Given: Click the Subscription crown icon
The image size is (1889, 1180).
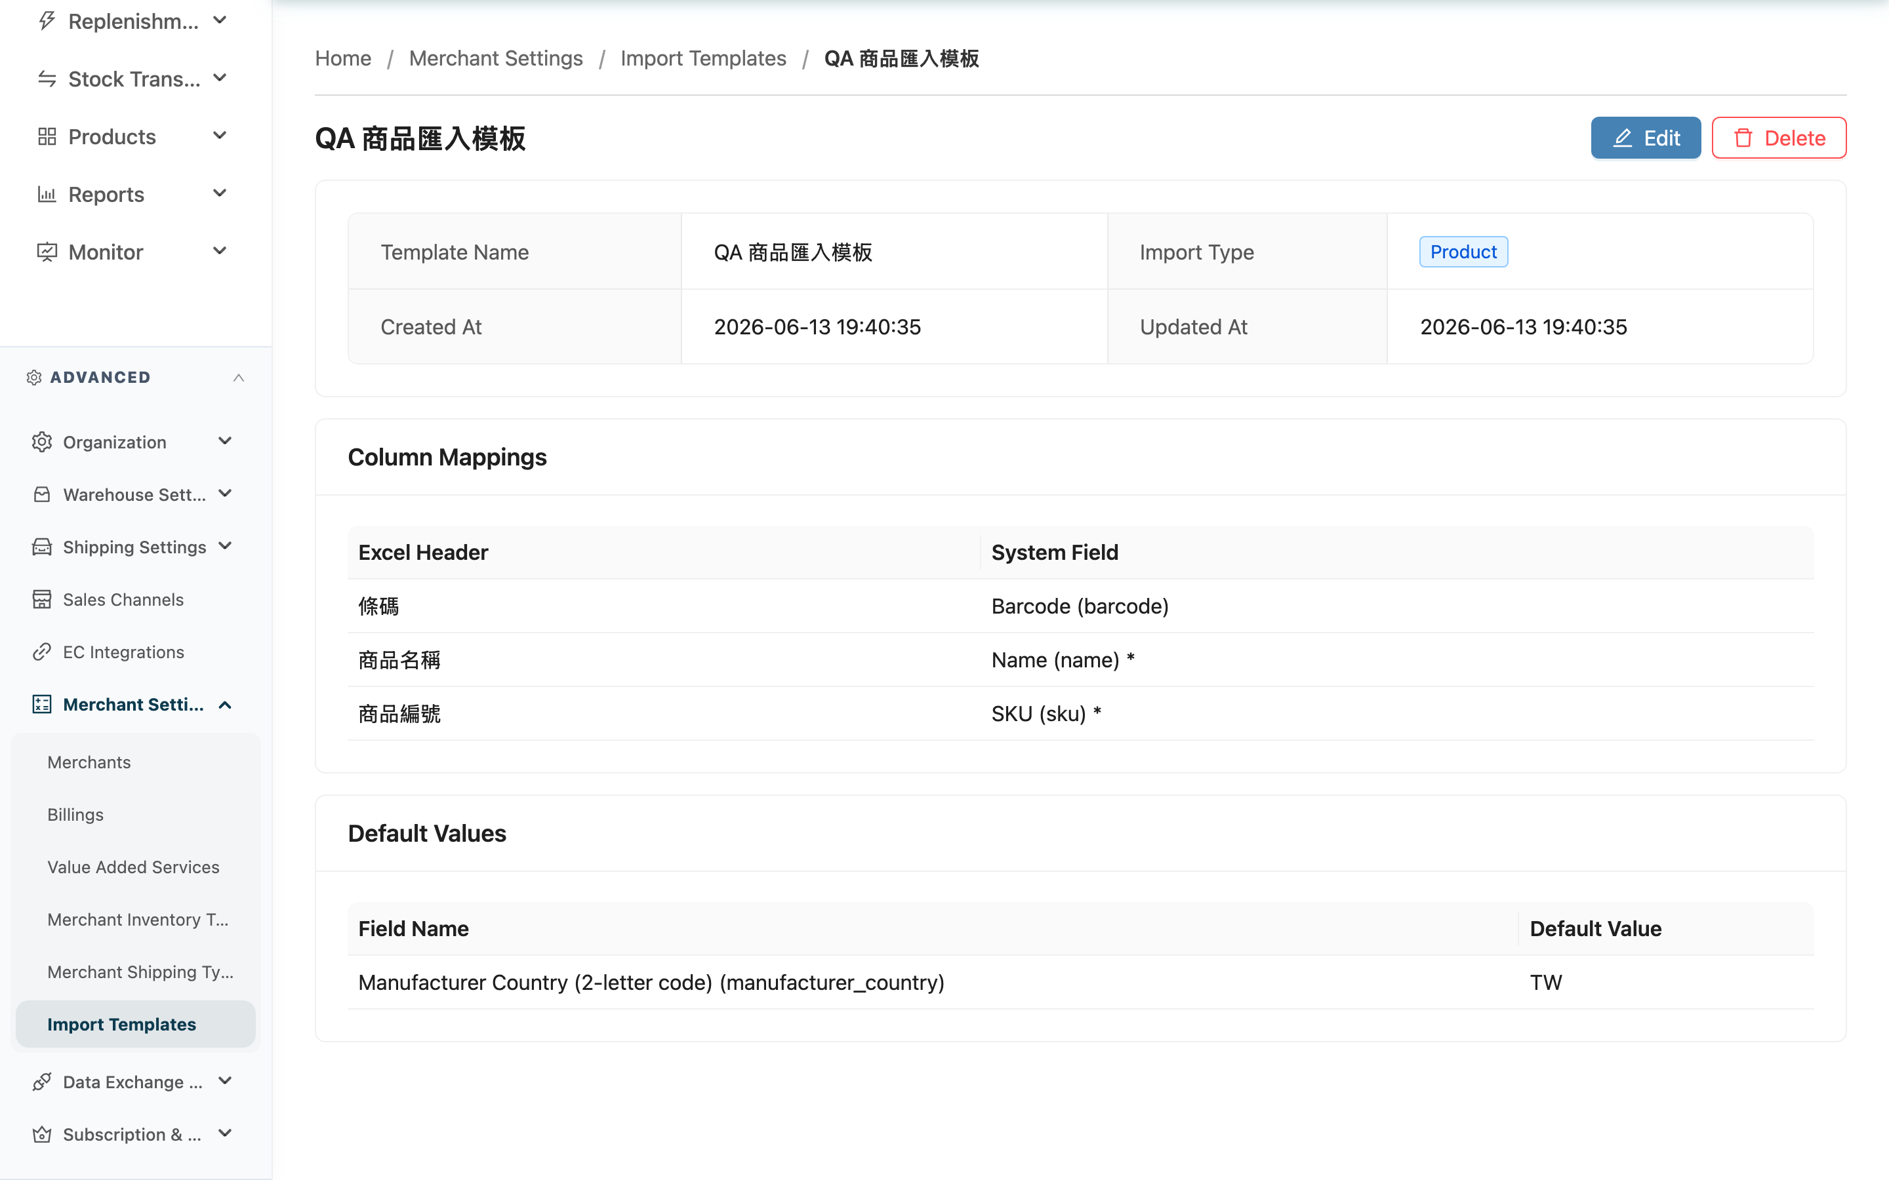Looking at the screenshot, I should tap(42, 1134).
